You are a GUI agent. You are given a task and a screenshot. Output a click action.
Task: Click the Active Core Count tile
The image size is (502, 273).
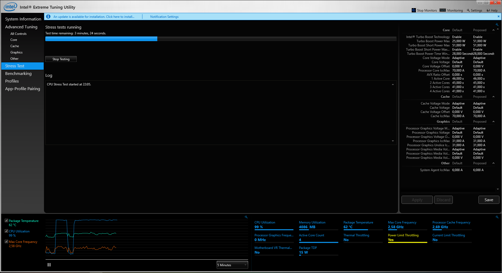click(318, 238)
